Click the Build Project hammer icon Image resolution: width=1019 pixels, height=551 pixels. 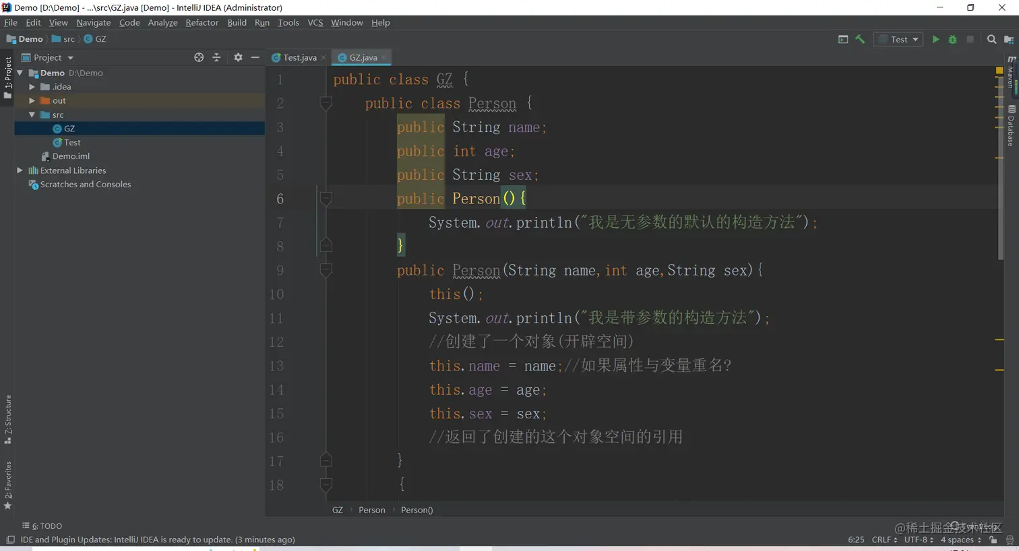[860, 39]
